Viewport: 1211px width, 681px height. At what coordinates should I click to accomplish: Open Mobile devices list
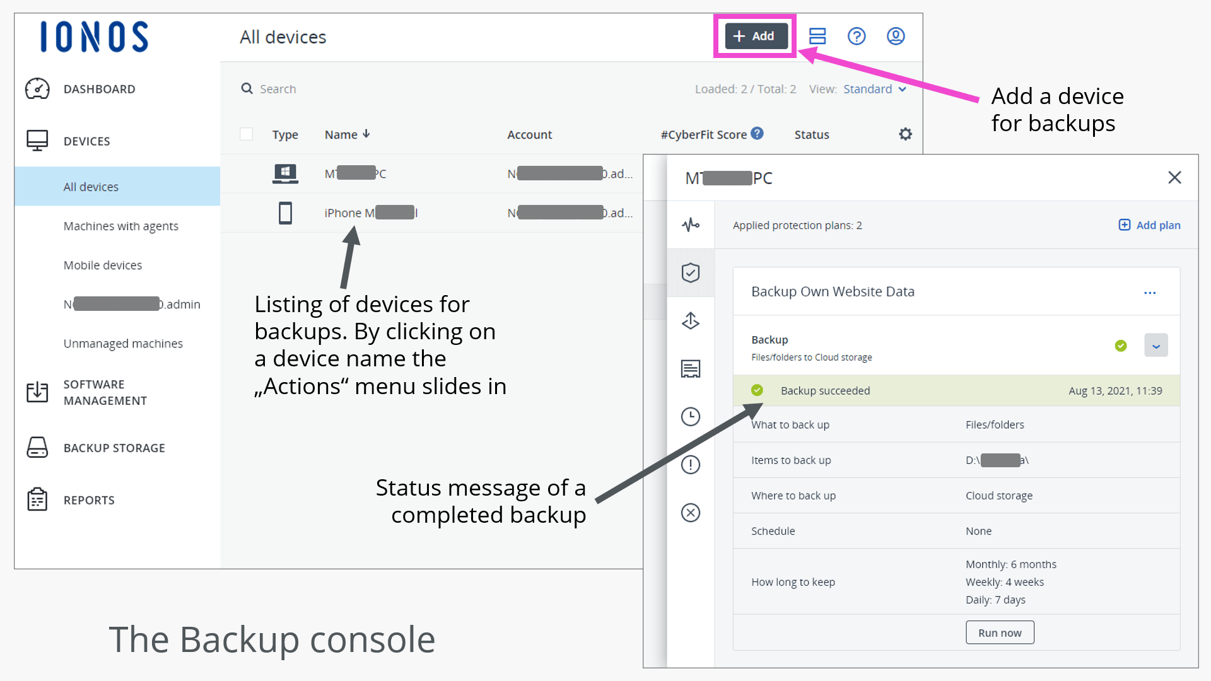coord(103,265)
